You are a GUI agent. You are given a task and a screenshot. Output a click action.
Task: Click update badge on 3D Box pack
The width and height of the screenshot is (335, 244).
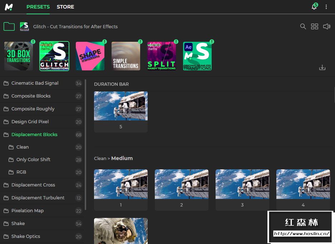tap(33, 42)
